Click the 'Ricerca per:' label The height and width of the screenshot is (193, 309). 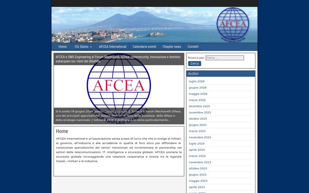196,58
